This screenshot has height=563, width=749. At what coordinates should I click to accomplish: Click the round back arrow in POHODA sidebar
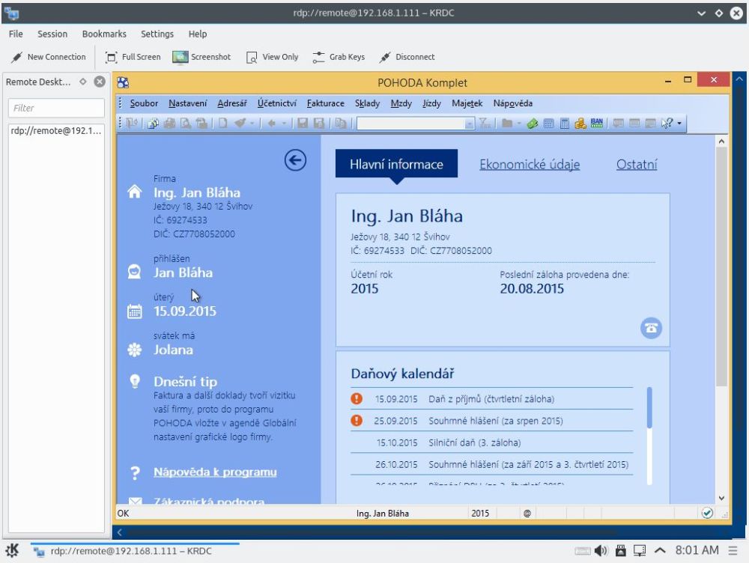coord(295,160)
